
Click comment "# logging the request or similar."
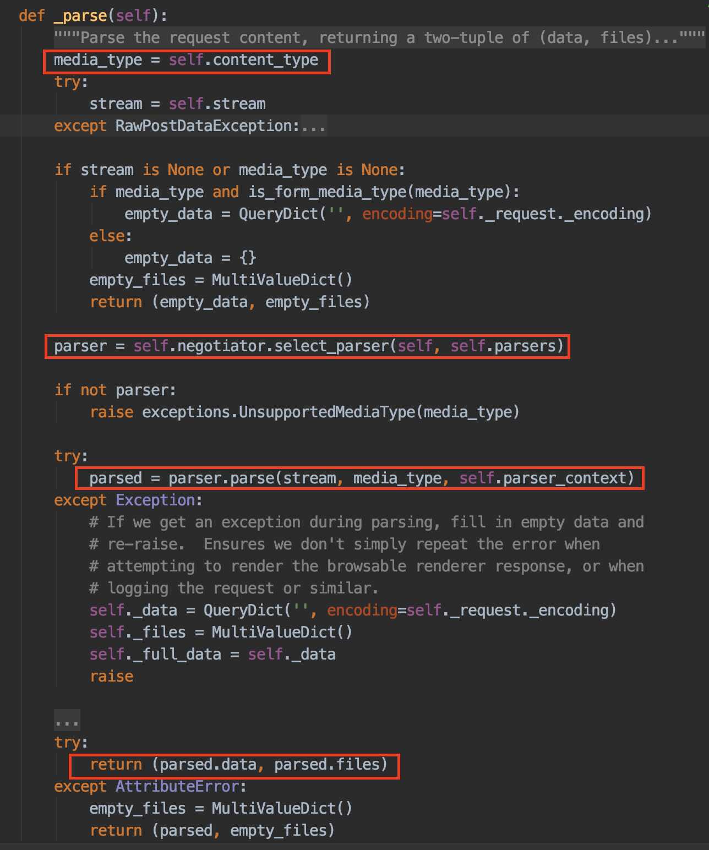(234, 589)
